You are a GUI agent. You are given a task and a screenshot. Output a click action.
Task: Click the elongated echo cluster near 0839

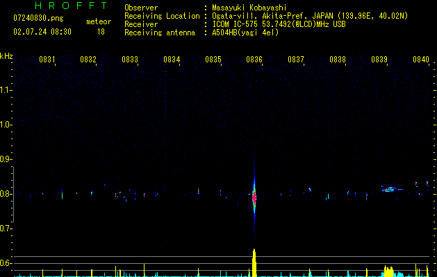390,190
